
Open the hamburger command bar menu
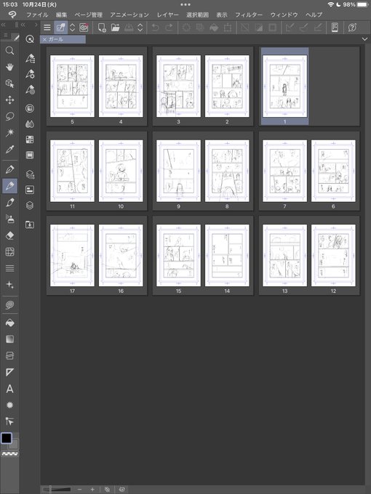(47, 28)
